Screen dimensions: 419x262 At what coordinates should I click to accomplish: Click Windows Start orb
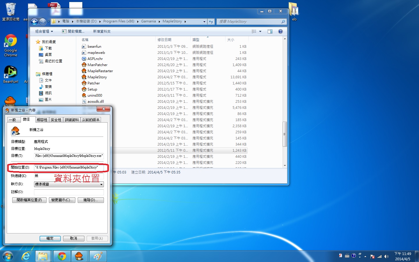pyautogui.click(x=8, y=256)
